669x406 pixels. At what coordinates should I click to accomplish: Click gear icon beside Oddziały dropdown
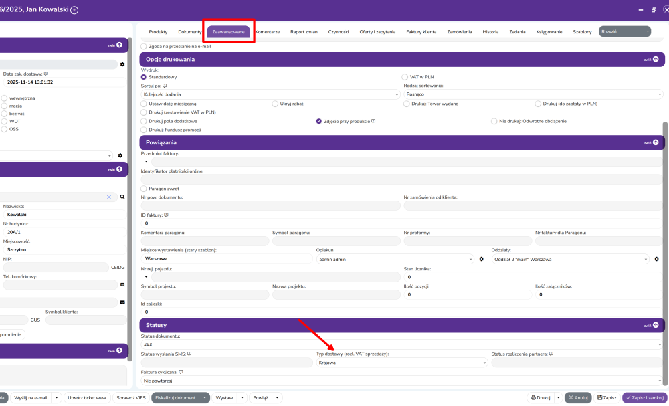tap(656, 259)
